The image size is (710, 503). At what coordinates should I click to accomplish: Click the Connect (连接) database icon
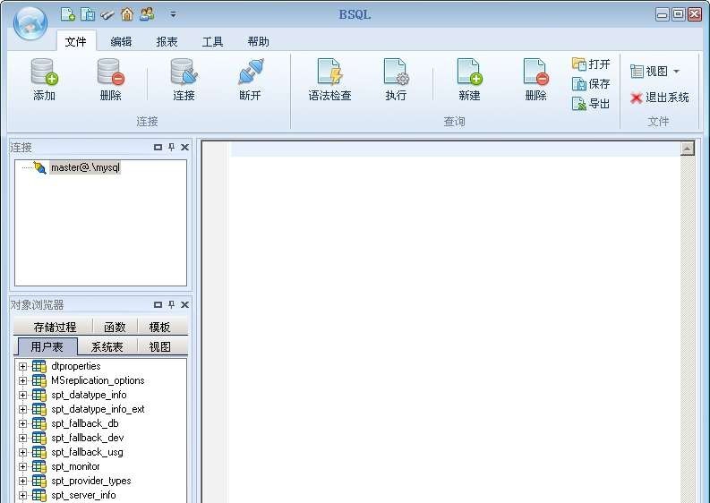(x=184, y=72)
